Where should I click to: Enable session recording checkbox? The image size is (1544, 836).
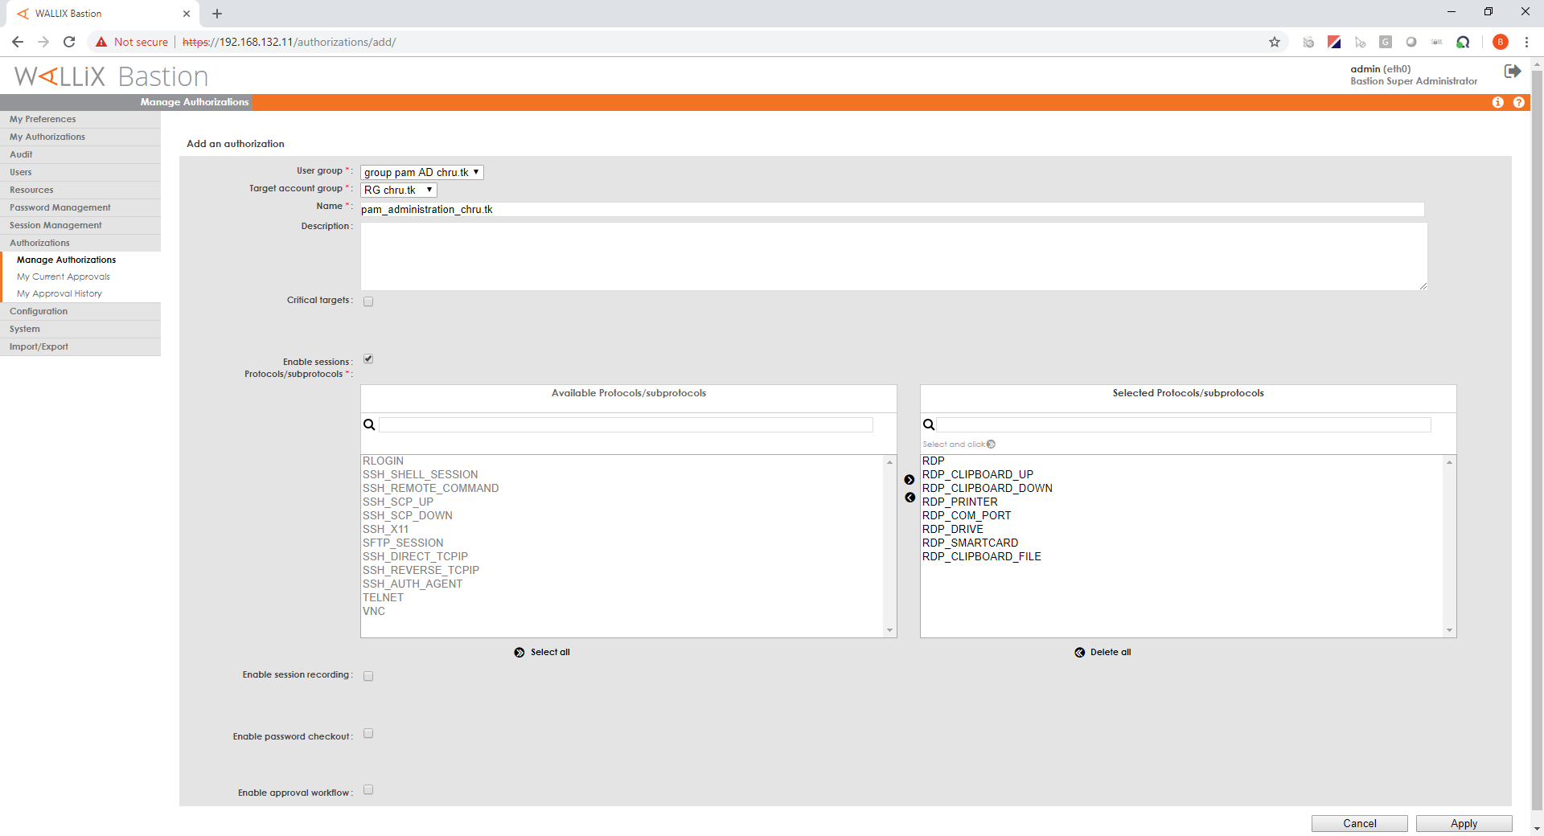coord(368,675)
